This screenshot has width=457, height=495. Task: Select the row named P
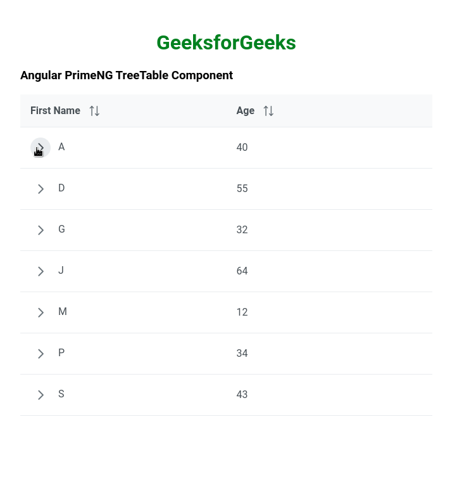click(x=61, y=353)
